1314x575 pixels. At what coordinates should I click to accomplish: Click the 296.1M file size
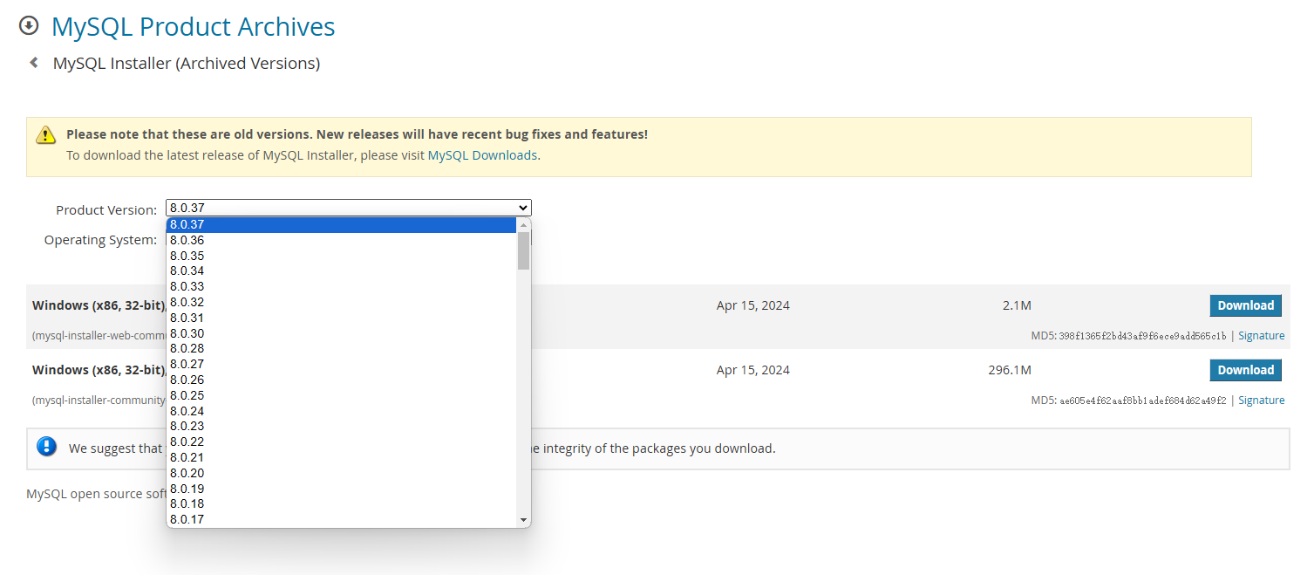[1010, 370]
